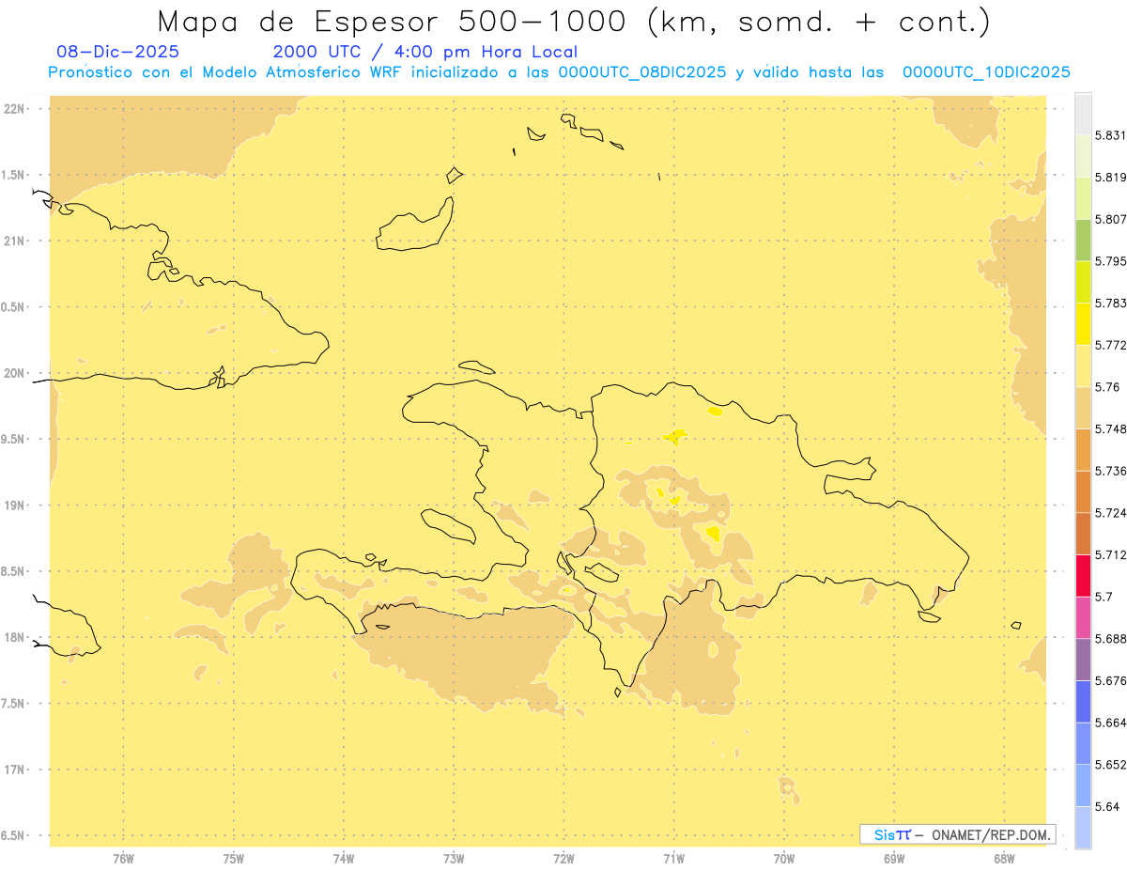Select the '72W' longitude label
This screenshot has height=871, width=1127.
(x=564, y=859)
